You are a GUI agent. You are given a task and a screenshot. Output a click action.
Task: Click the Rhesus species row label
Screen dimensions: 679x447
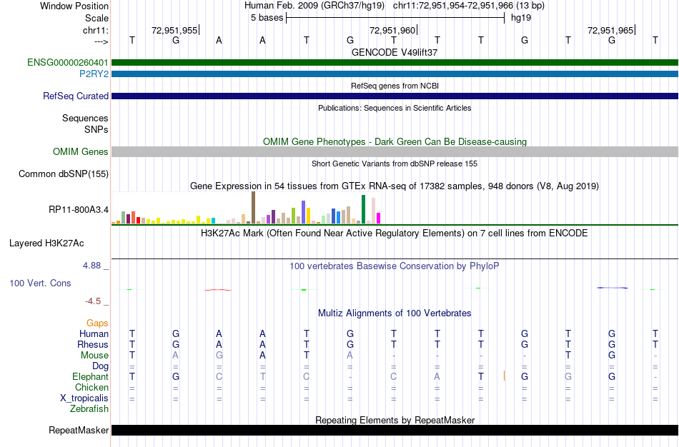[93, 344]
